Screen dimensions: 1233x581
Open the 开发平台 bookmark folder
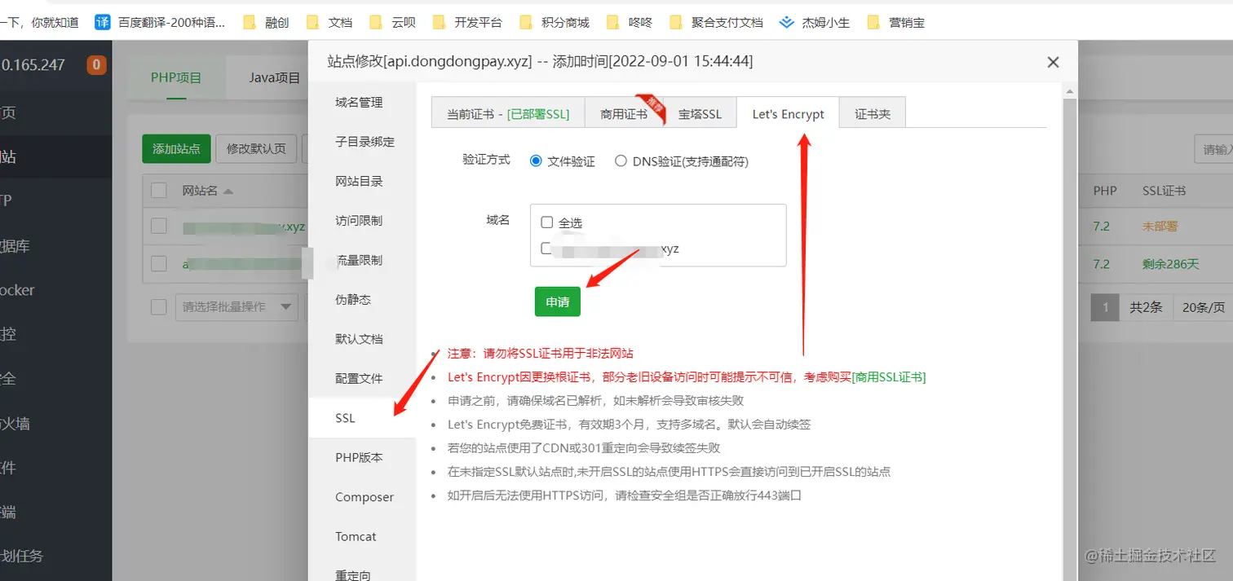point(467,22)
